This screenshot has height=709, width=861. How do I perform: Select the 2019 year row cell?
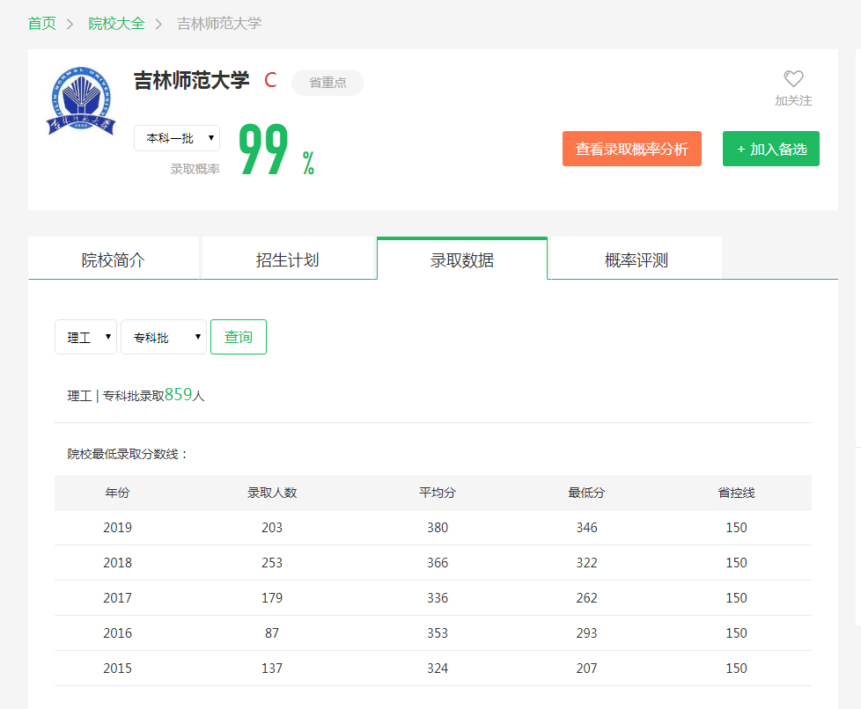[117, 528]
